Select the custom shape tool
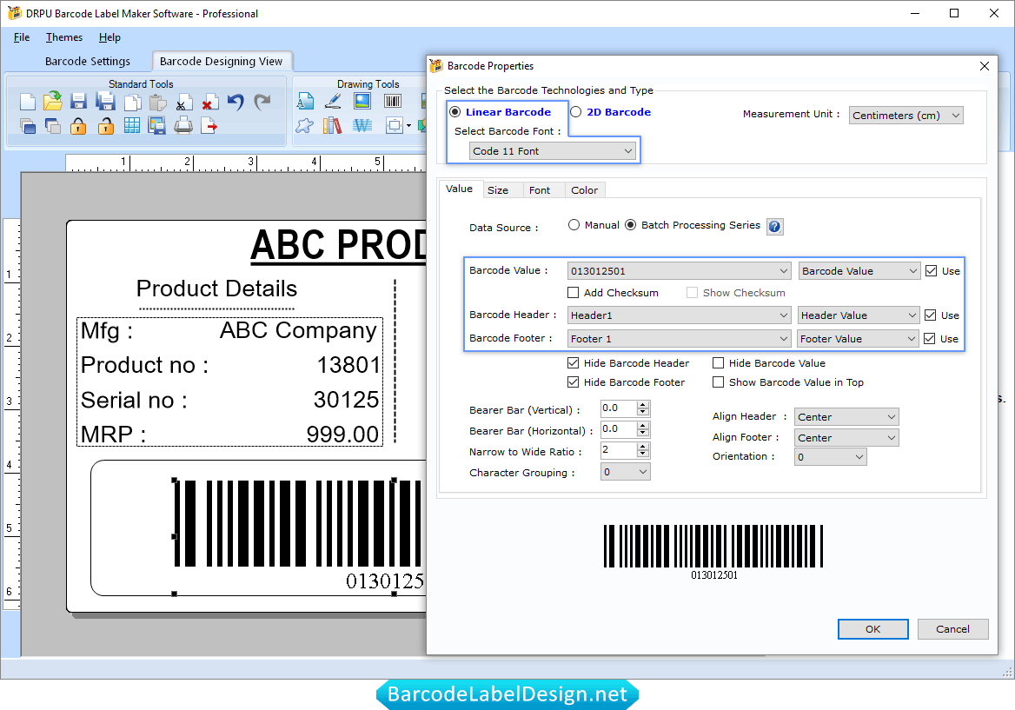Viewport: 1015px width, 710px height. click(304, 125)
